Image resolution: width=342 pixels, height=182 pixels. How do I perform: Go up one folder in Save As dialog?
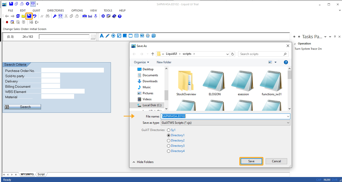tap(153, 54)
